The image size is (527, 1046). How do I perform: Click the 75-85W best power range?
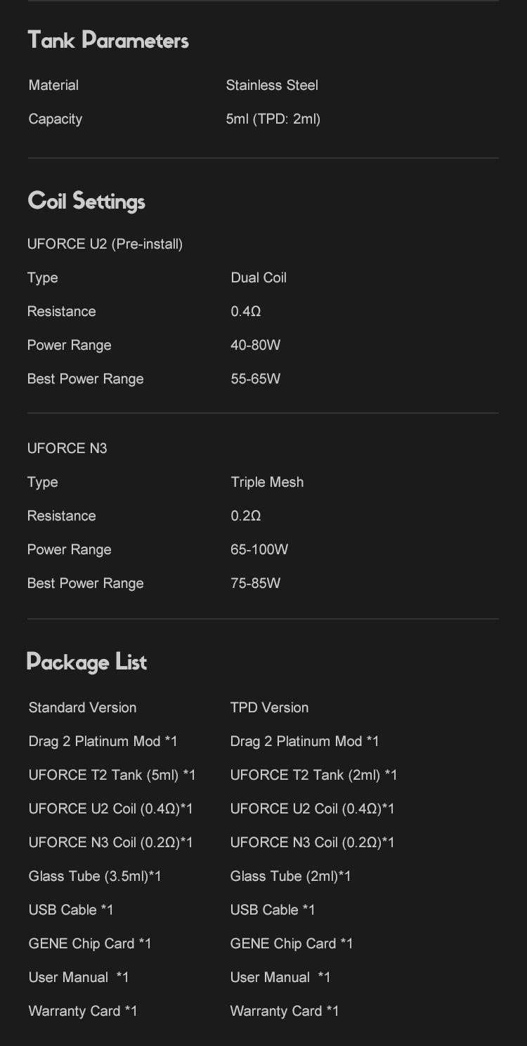(256, 583)
